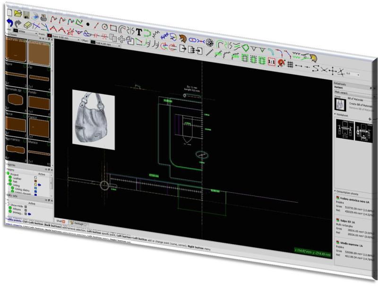
Task: Click Create Bill of Materials
Action: coord(361,105)
